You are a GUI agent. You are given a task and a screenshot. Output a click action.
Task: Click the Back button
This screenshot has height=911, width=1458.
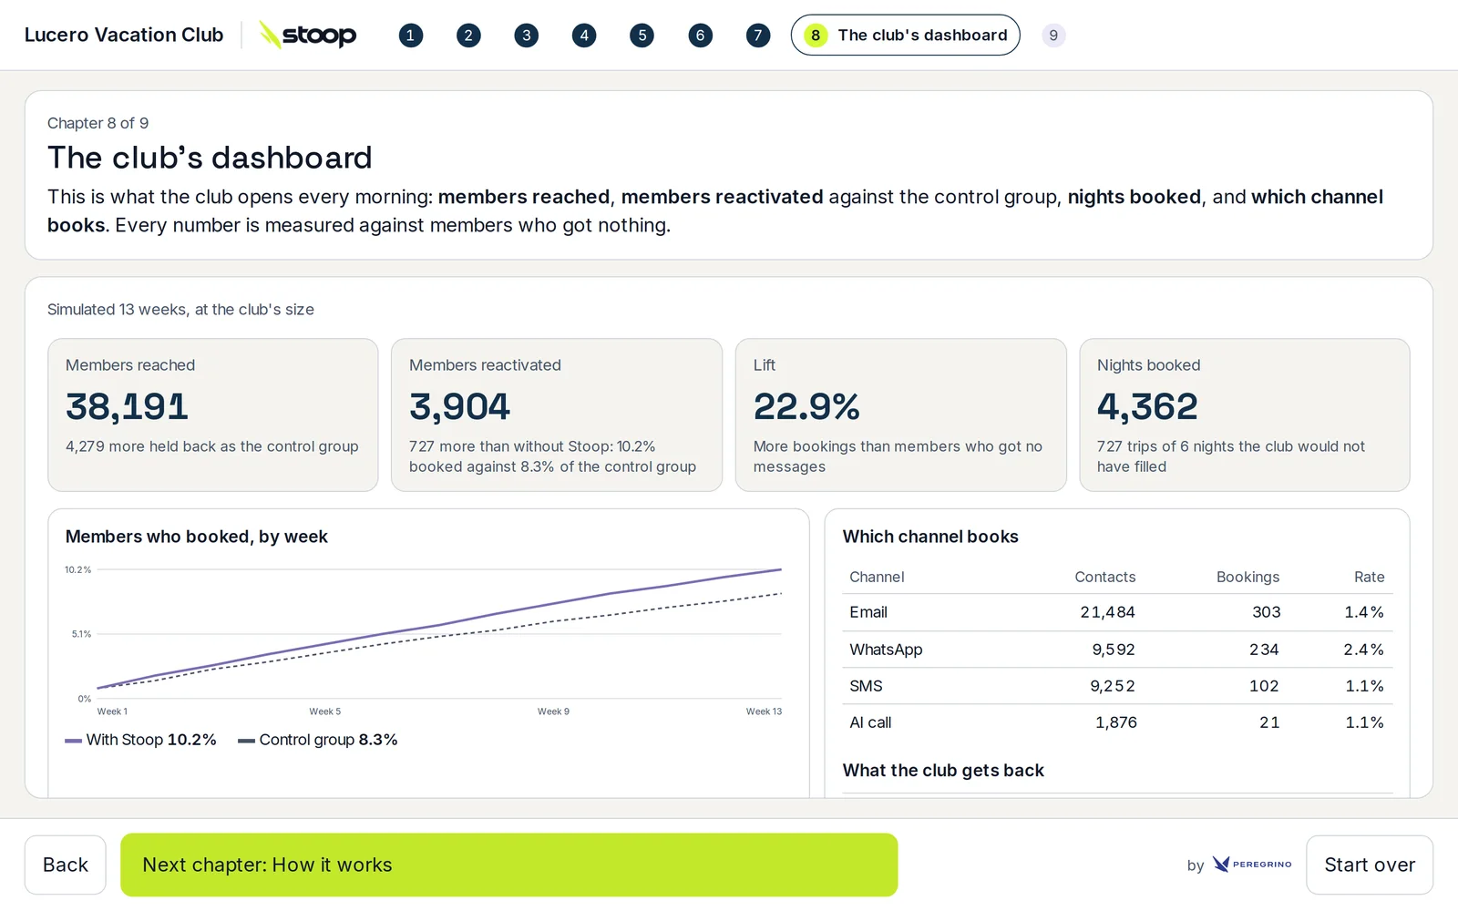click(66, 865)
